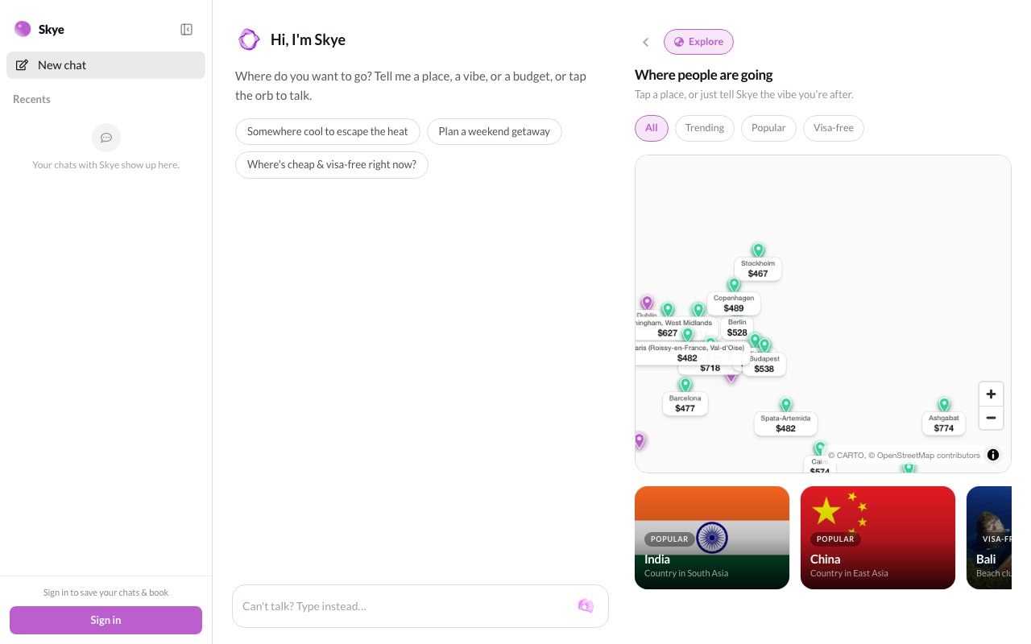Go back using the left chevron arrow

click(x=645, y=42)
